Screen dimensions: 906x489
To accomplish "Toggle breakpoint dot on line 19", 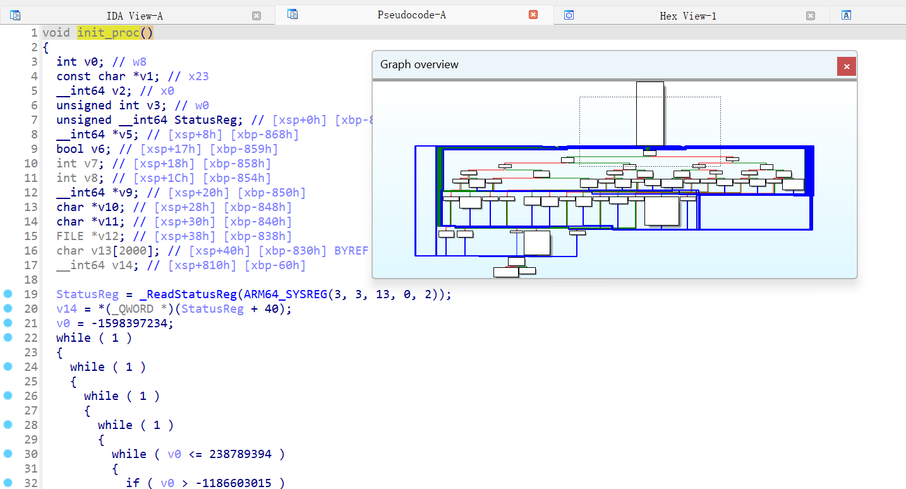I will point(8,294).
